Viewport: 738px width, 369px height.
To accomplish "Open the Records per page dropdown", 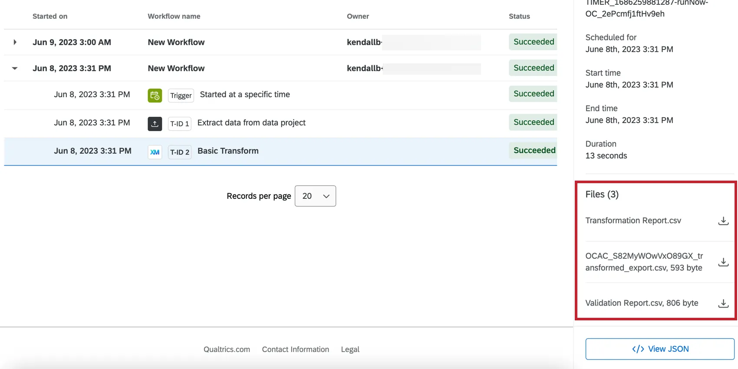I will [315, 196].
